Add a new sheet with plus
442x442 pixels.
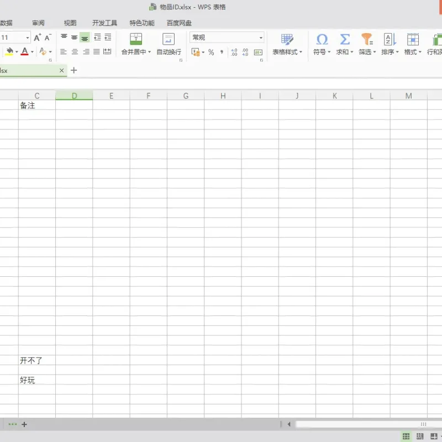click(24, 424)
